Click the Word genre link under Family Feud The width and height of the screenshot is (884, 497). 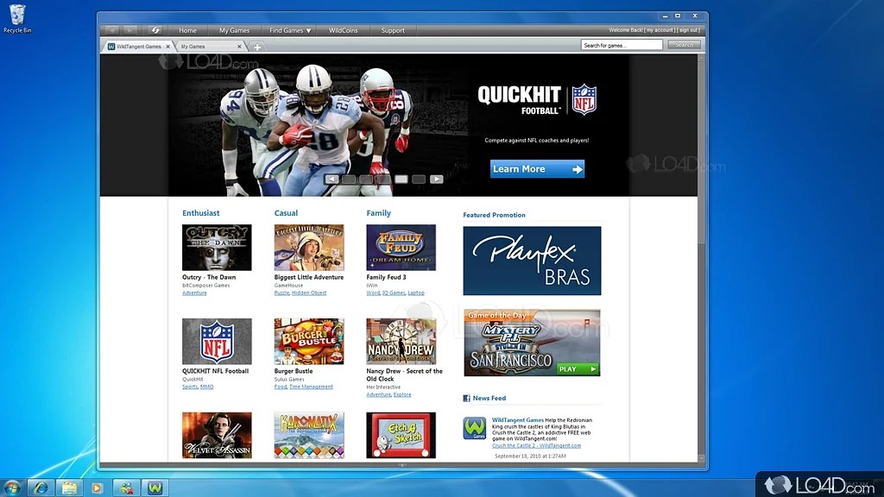click(373, 293)
